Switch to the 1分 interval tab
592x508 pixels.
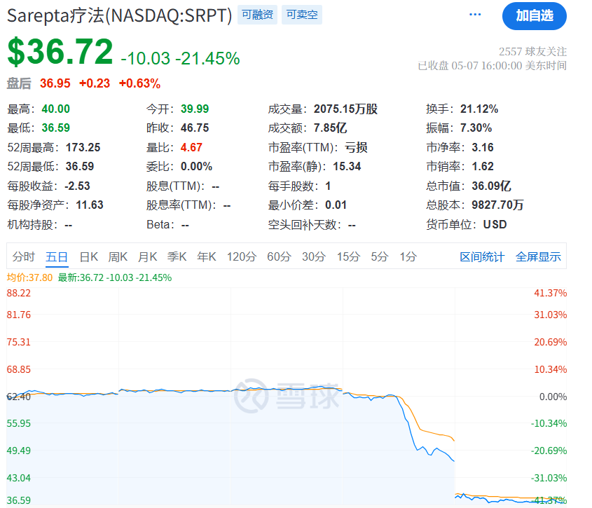coord(408,257)
